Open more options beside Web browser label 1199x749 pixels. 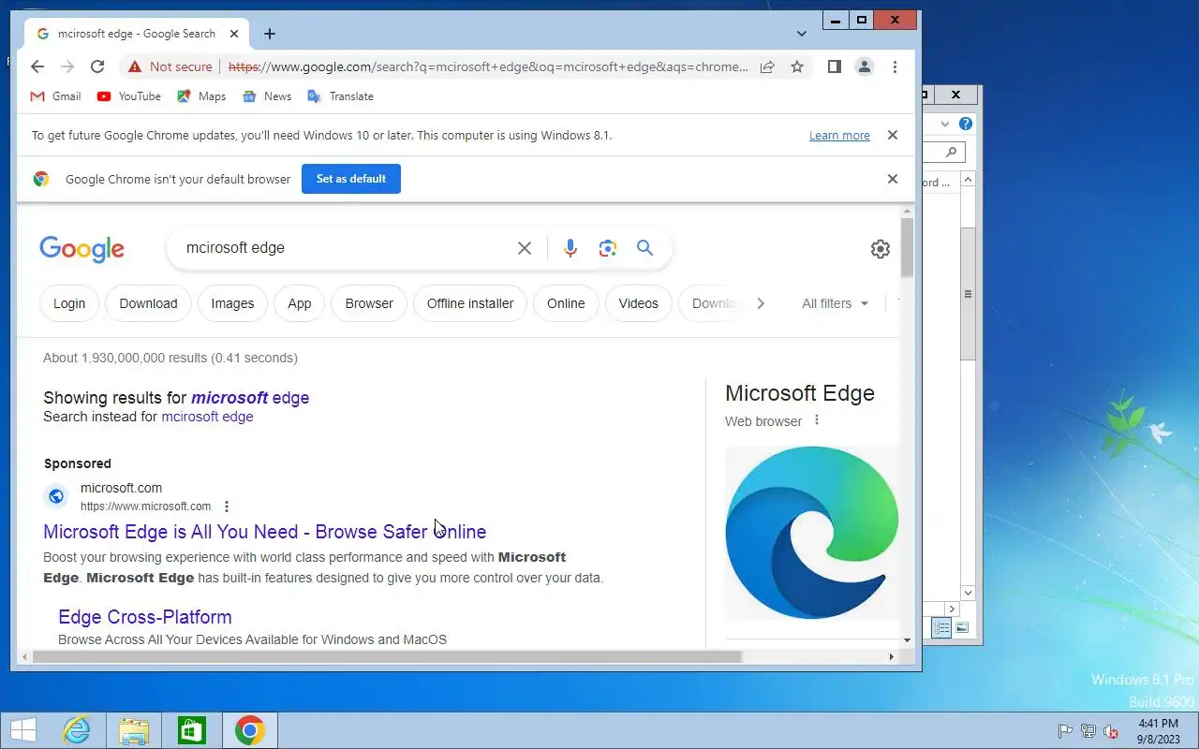point(817,420)
